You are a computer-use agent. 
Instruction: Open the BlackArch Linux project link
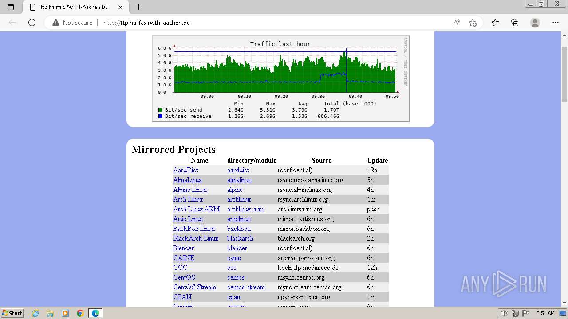(x=196, y=238)
